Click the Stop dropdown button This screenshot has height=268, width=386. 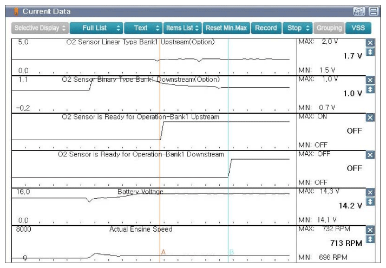coord(296,28)
